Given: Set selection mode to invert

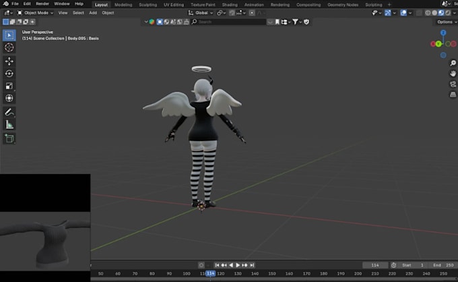Looking at the screenshot, I should [26, 22].
